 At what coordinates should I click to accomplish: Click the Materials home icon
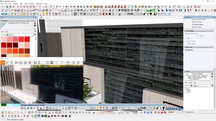pos(7,35)
